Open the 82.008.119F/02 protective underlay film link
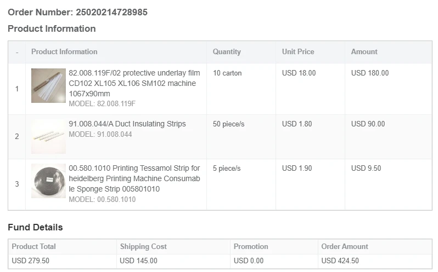The height and width of the screenshot is (272, 438). coord(134,83)
